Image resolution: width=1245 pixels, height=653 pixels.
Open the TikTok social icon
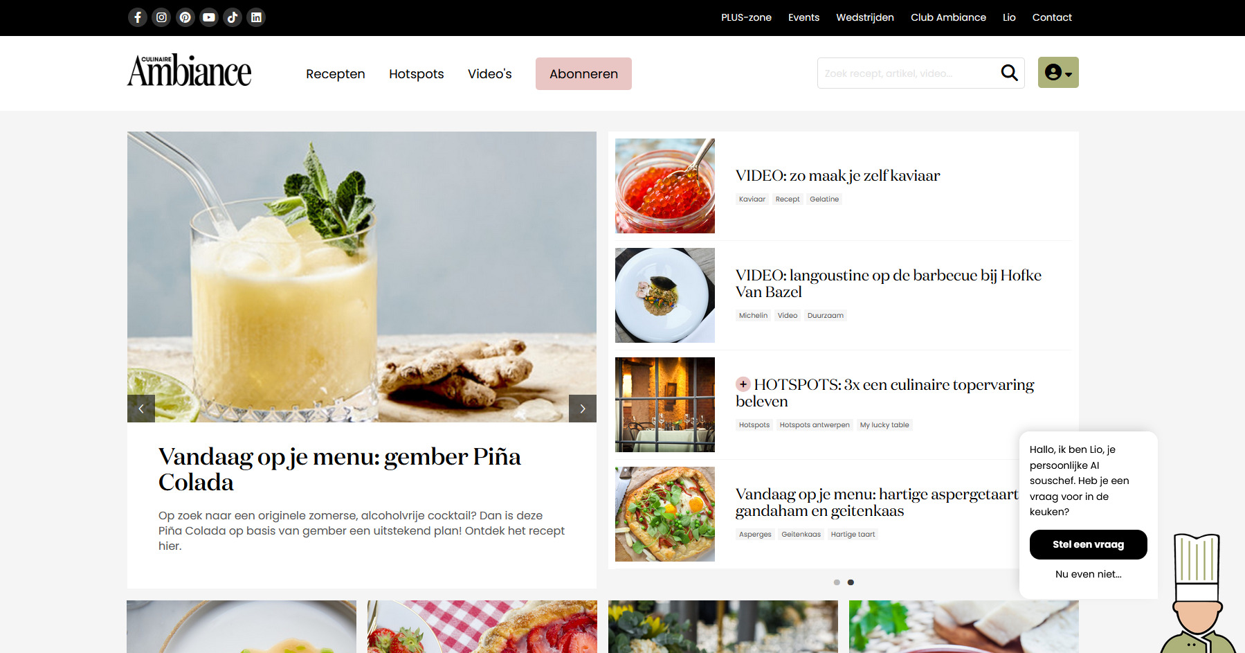point(233,17)
